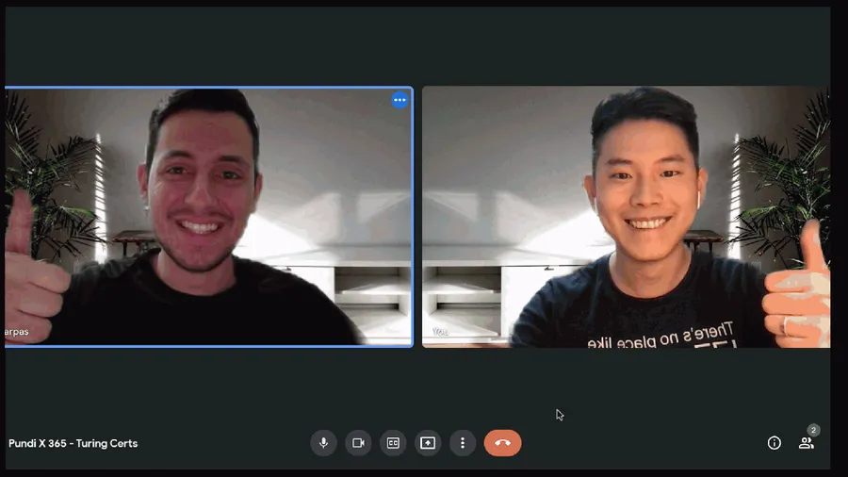
Task: Show everyone with the people icon
Action: pyautogui.click(x=806, y=444)
